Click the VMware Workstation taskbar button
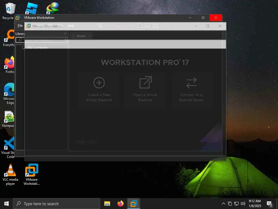 (134, 204)
